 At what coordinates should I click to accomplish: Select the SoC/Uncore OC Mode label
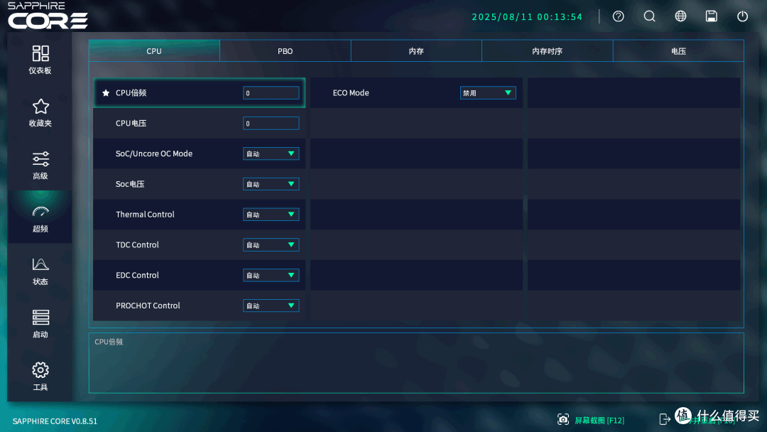(x=154, y=153)
